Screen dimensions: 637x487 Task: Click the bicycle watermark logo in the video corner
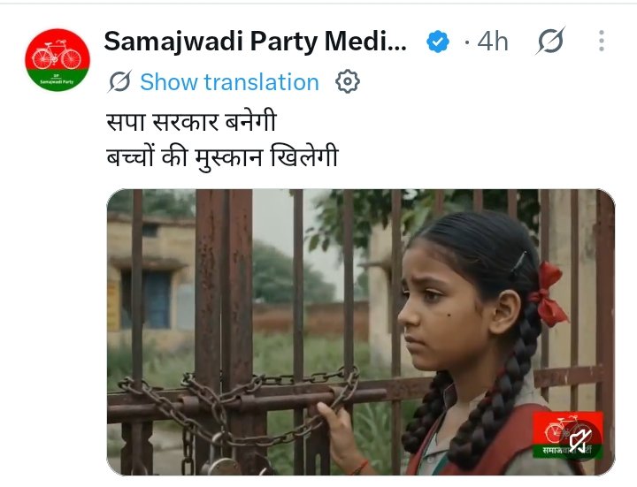point(568,435)
